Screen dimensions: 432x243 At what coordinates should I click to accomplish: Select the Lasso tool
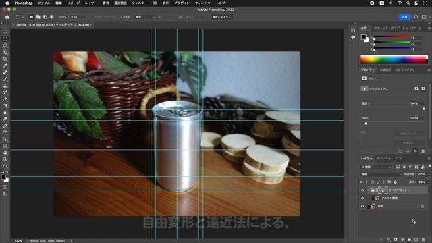point(5,45)
